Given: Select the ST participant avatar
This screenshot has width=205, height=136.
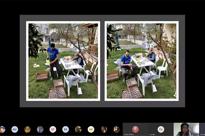Looking at the screenshot, I should (x=53, y=129).
